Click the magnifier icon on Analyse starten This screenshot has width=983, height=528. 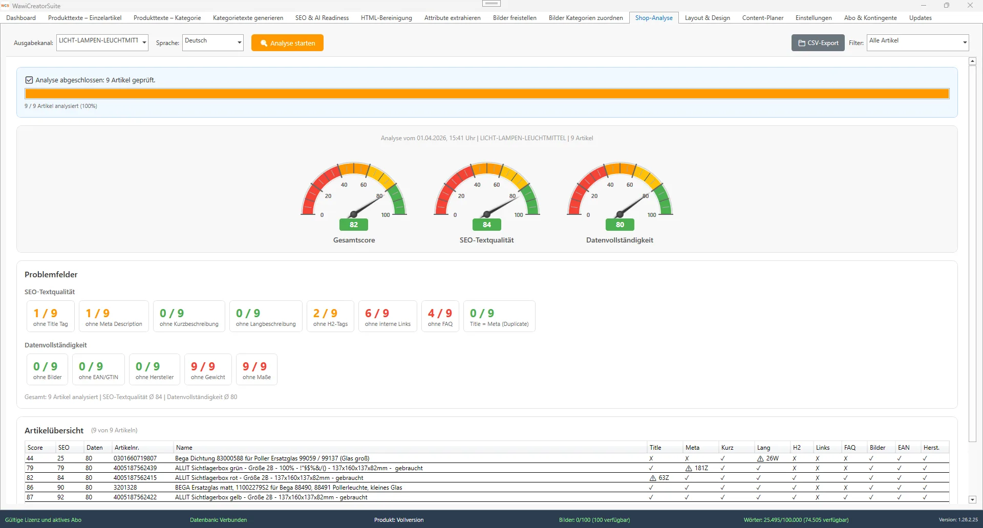tap(263, 43)
